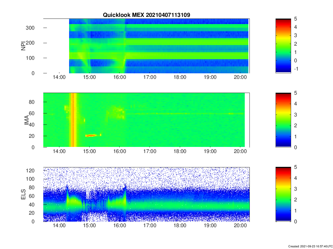Click 18:00 under the IMA plot
Screen dimensions: 333x249
pyautogui.click(x=180, y=152)
